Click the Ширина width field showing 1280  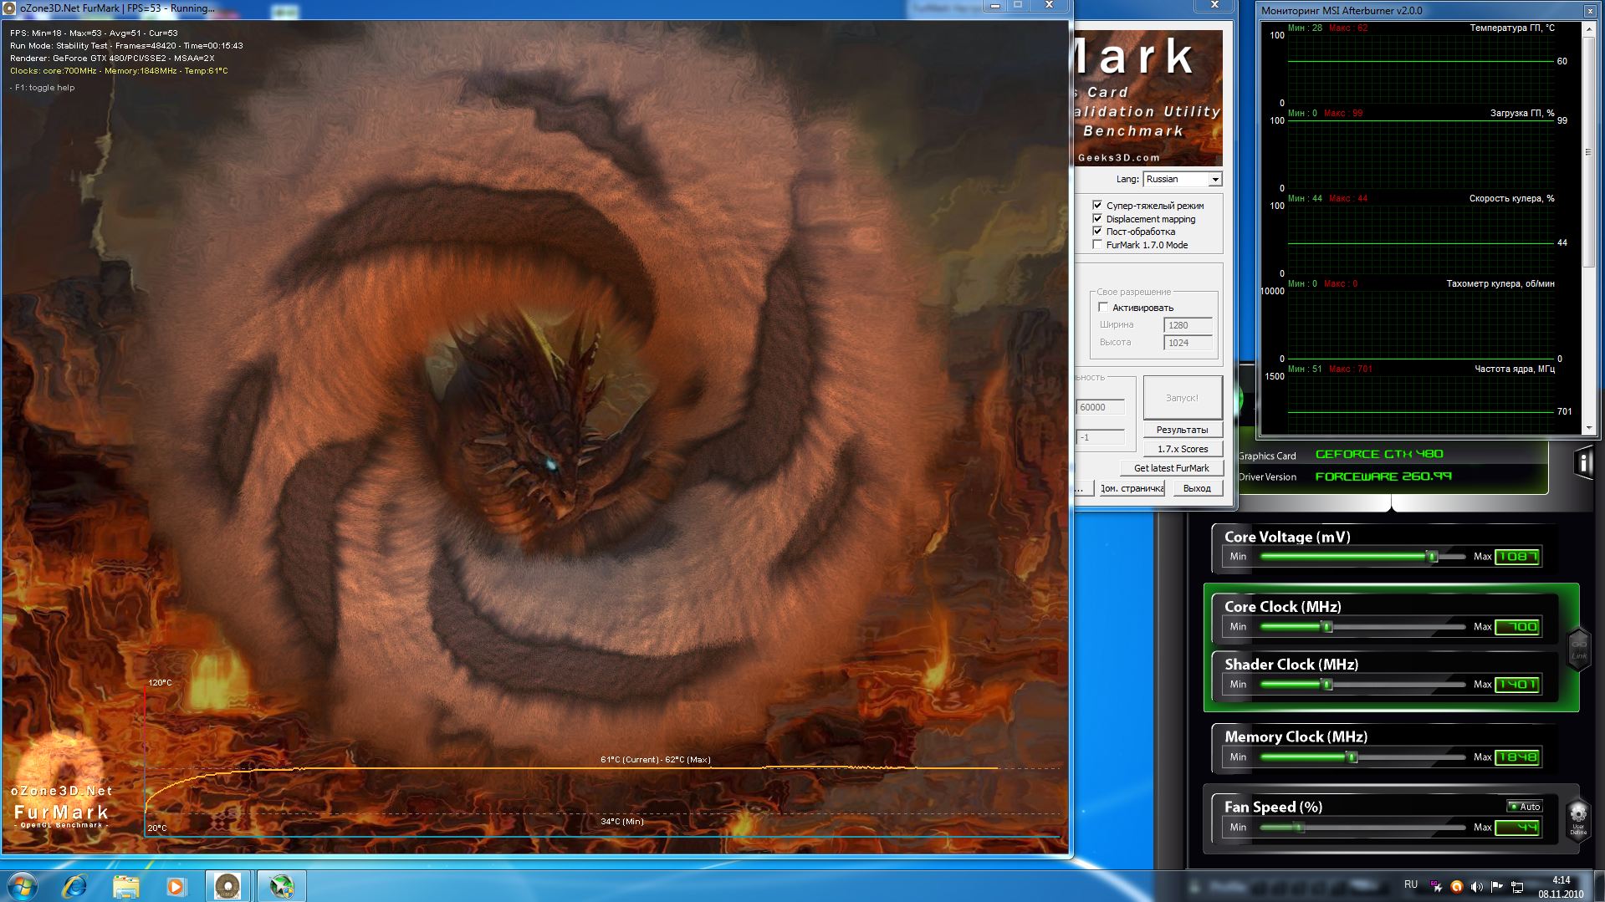1188,325
